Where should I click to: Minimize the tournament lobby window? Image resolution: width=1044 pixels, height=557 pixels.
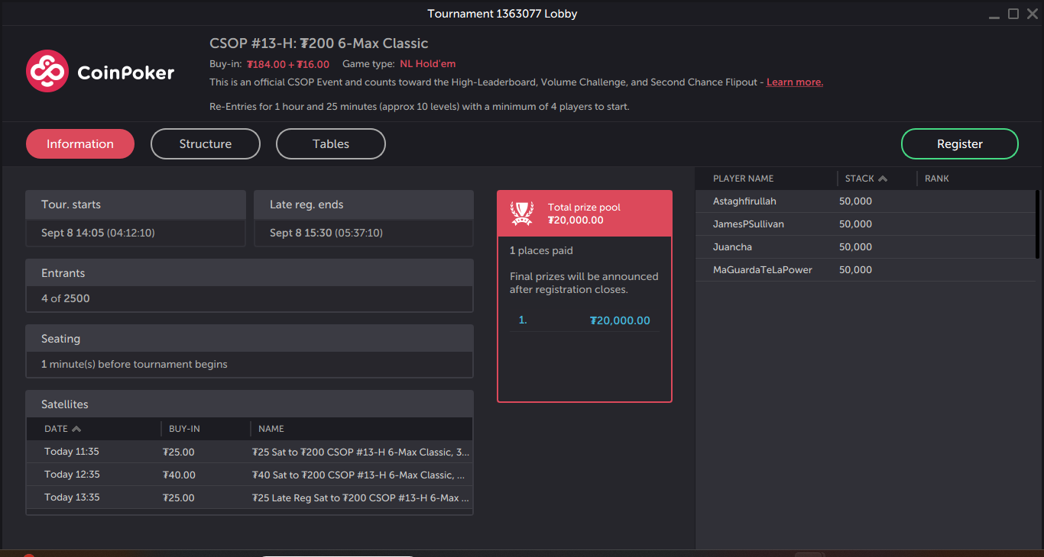[x=994, y=14]
